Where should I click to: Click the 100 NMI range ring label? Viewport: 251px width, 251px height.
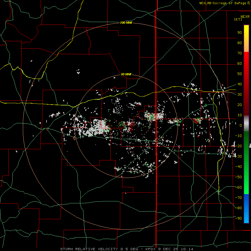tap(126, 23)
